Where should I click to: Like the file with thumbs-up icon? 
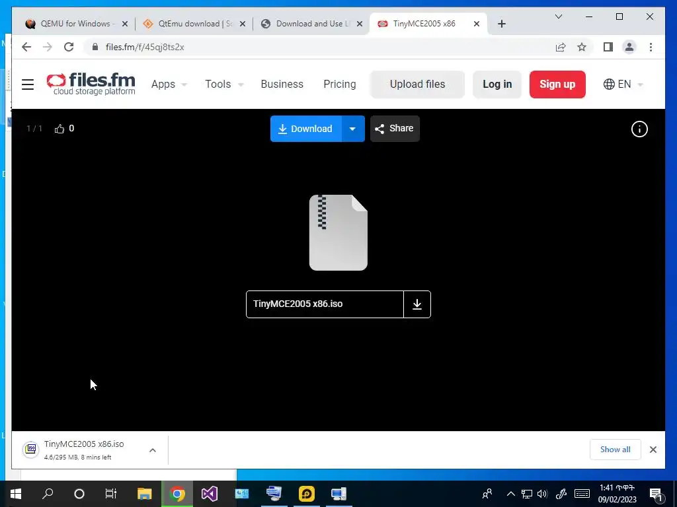[x=59, y=129]
